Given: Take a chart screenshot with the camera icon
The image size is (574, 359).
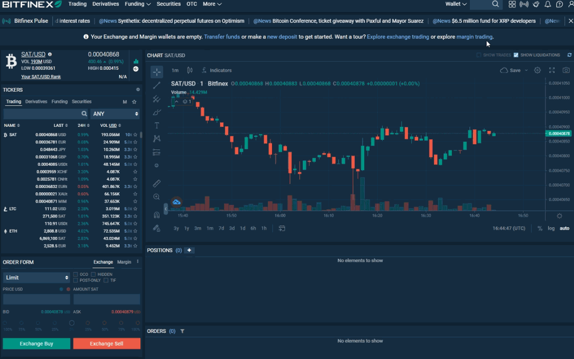Looking at the screenshot, I should 566,70.
